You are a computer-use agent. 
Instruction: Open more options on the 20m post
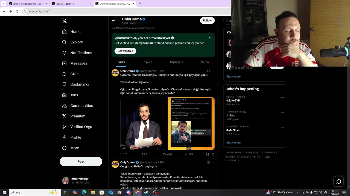pos(213,163)
